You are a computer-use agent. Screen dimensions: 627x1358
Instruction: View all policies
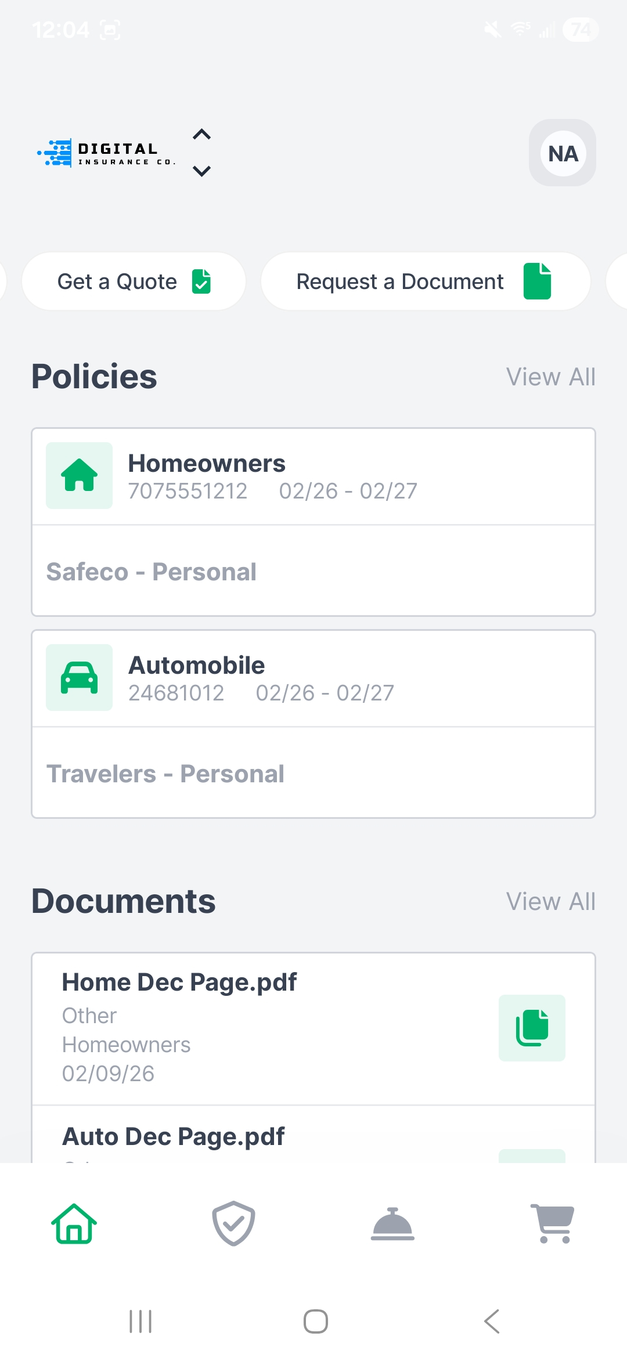tap(550, 377)
